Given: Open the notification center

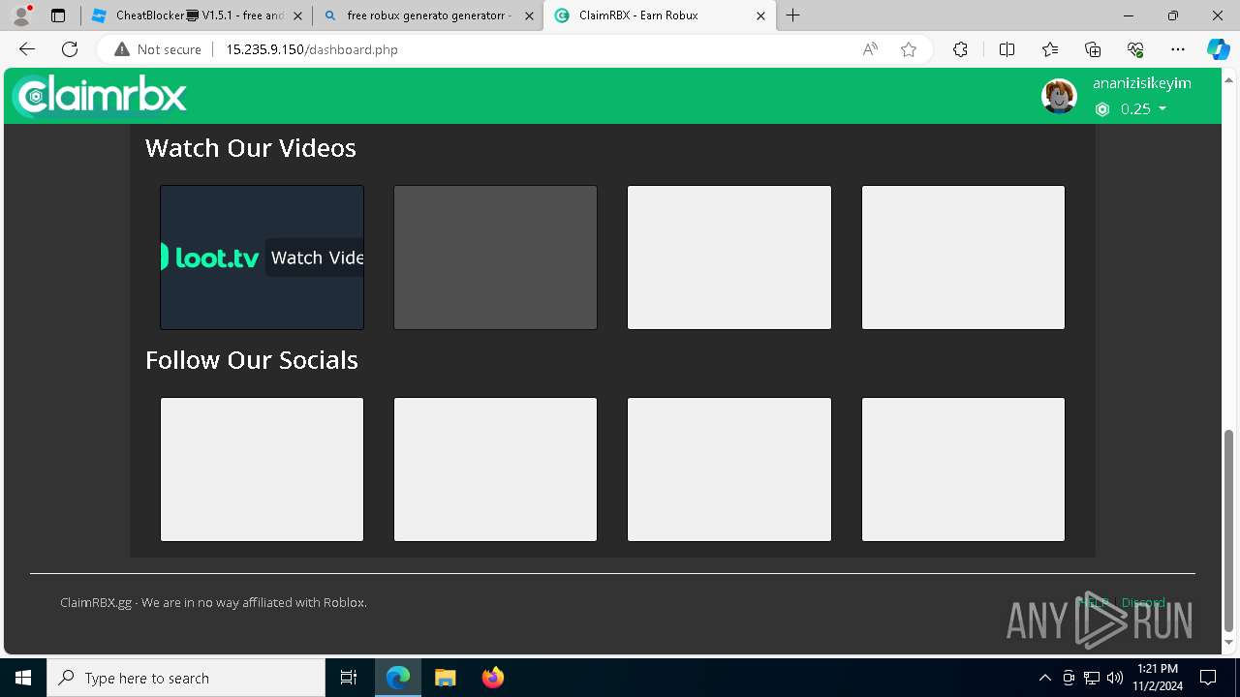Looking at the screenshot, I should [x=1208, y=678].
